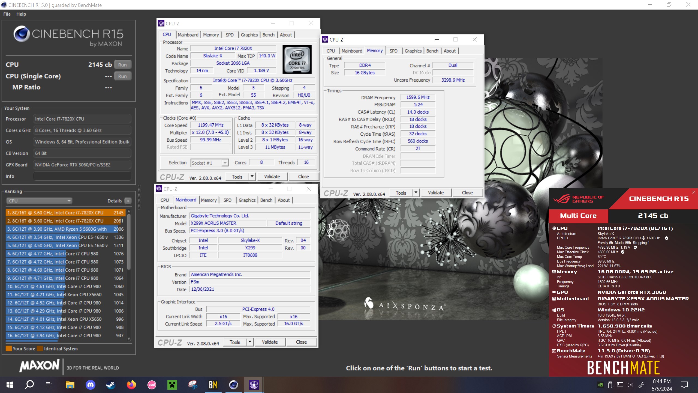The width and height of the screenshot is (698, 393).
Task: Open Snipping Tool from the taskbar
Action: click(193, 385)
